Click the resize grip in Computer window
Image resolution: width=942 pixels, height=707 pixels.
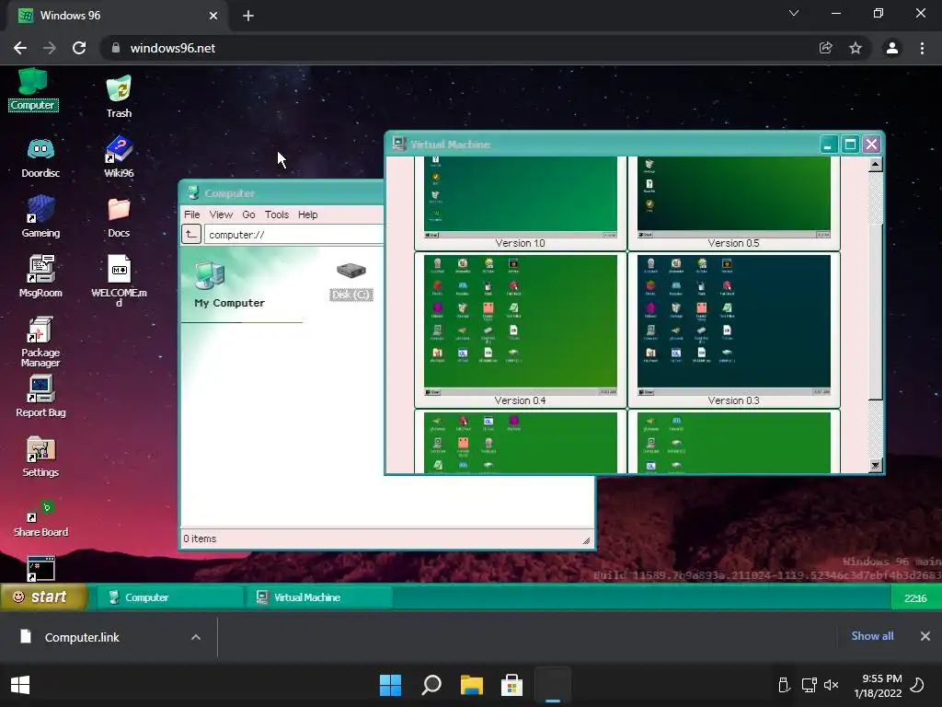tap(586, 540)
